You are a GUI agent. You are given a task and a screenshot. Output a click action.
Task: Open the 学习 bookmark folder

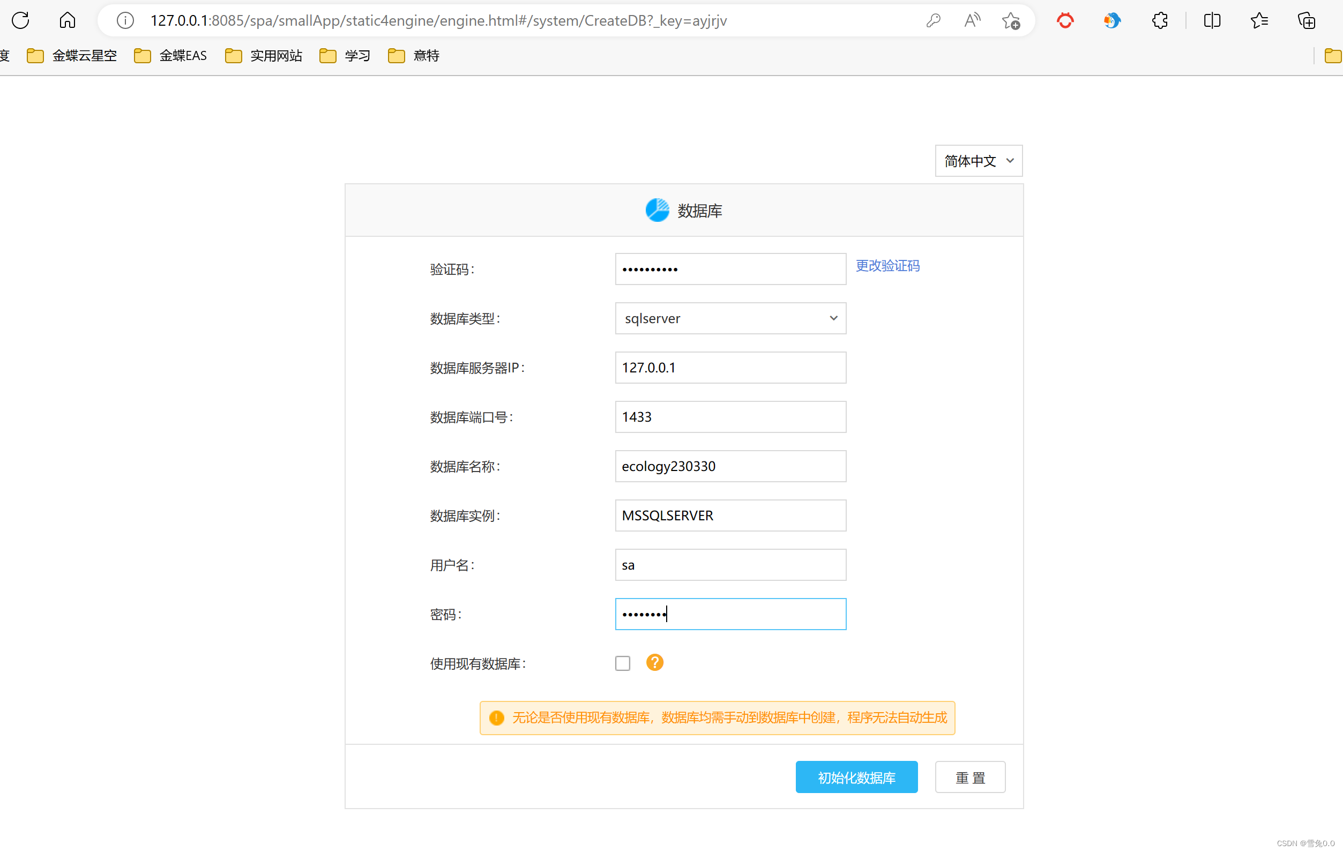(345, 56)
